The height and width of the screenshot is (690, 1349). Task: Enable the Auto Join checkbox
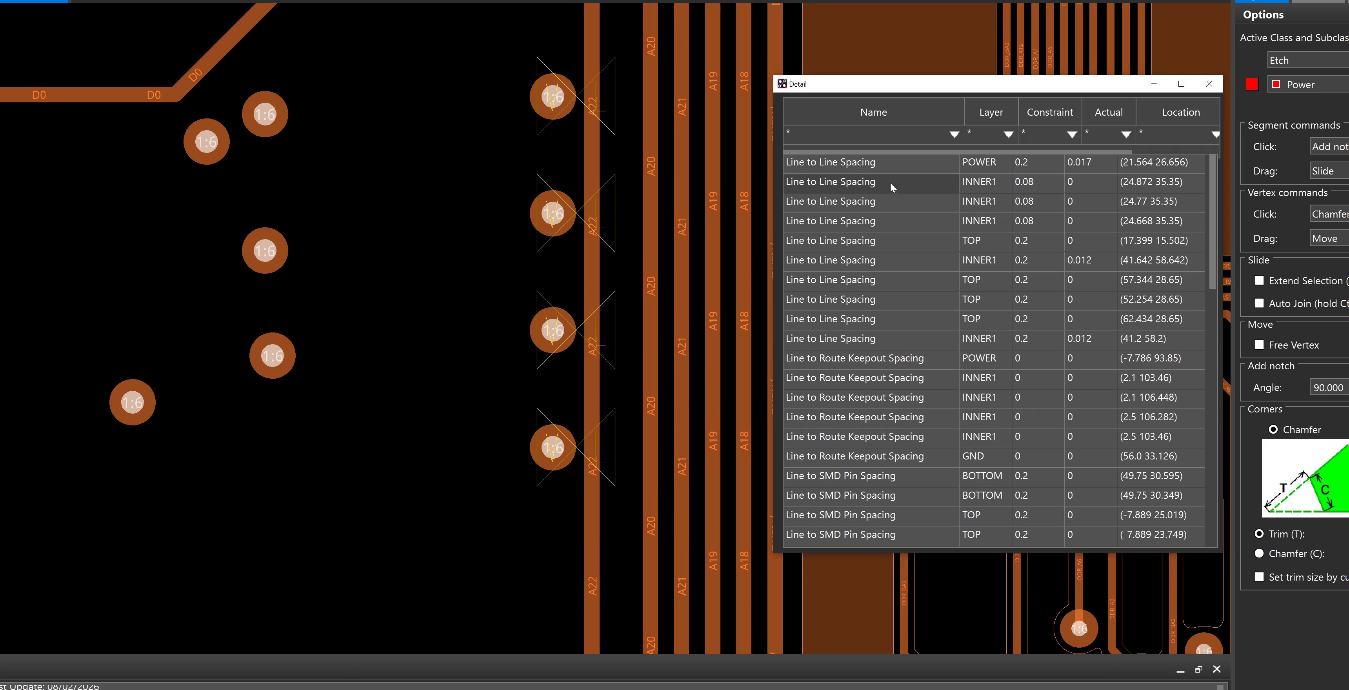(1259, 303)
